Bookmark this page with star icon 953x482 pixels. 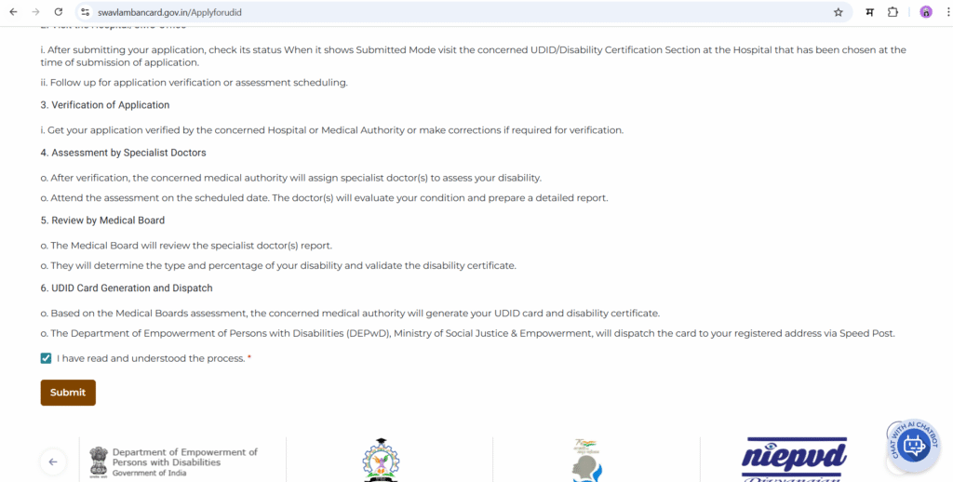point(838,12)
